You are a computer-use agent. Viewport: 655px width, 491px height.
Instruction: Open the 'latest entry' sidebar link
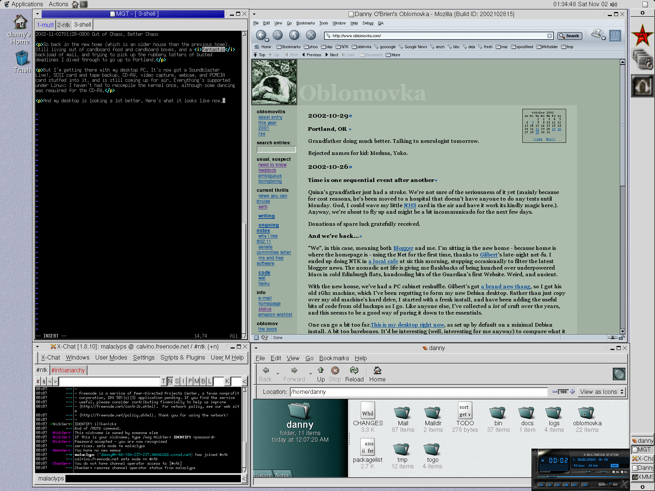click(x=270, y=117)
